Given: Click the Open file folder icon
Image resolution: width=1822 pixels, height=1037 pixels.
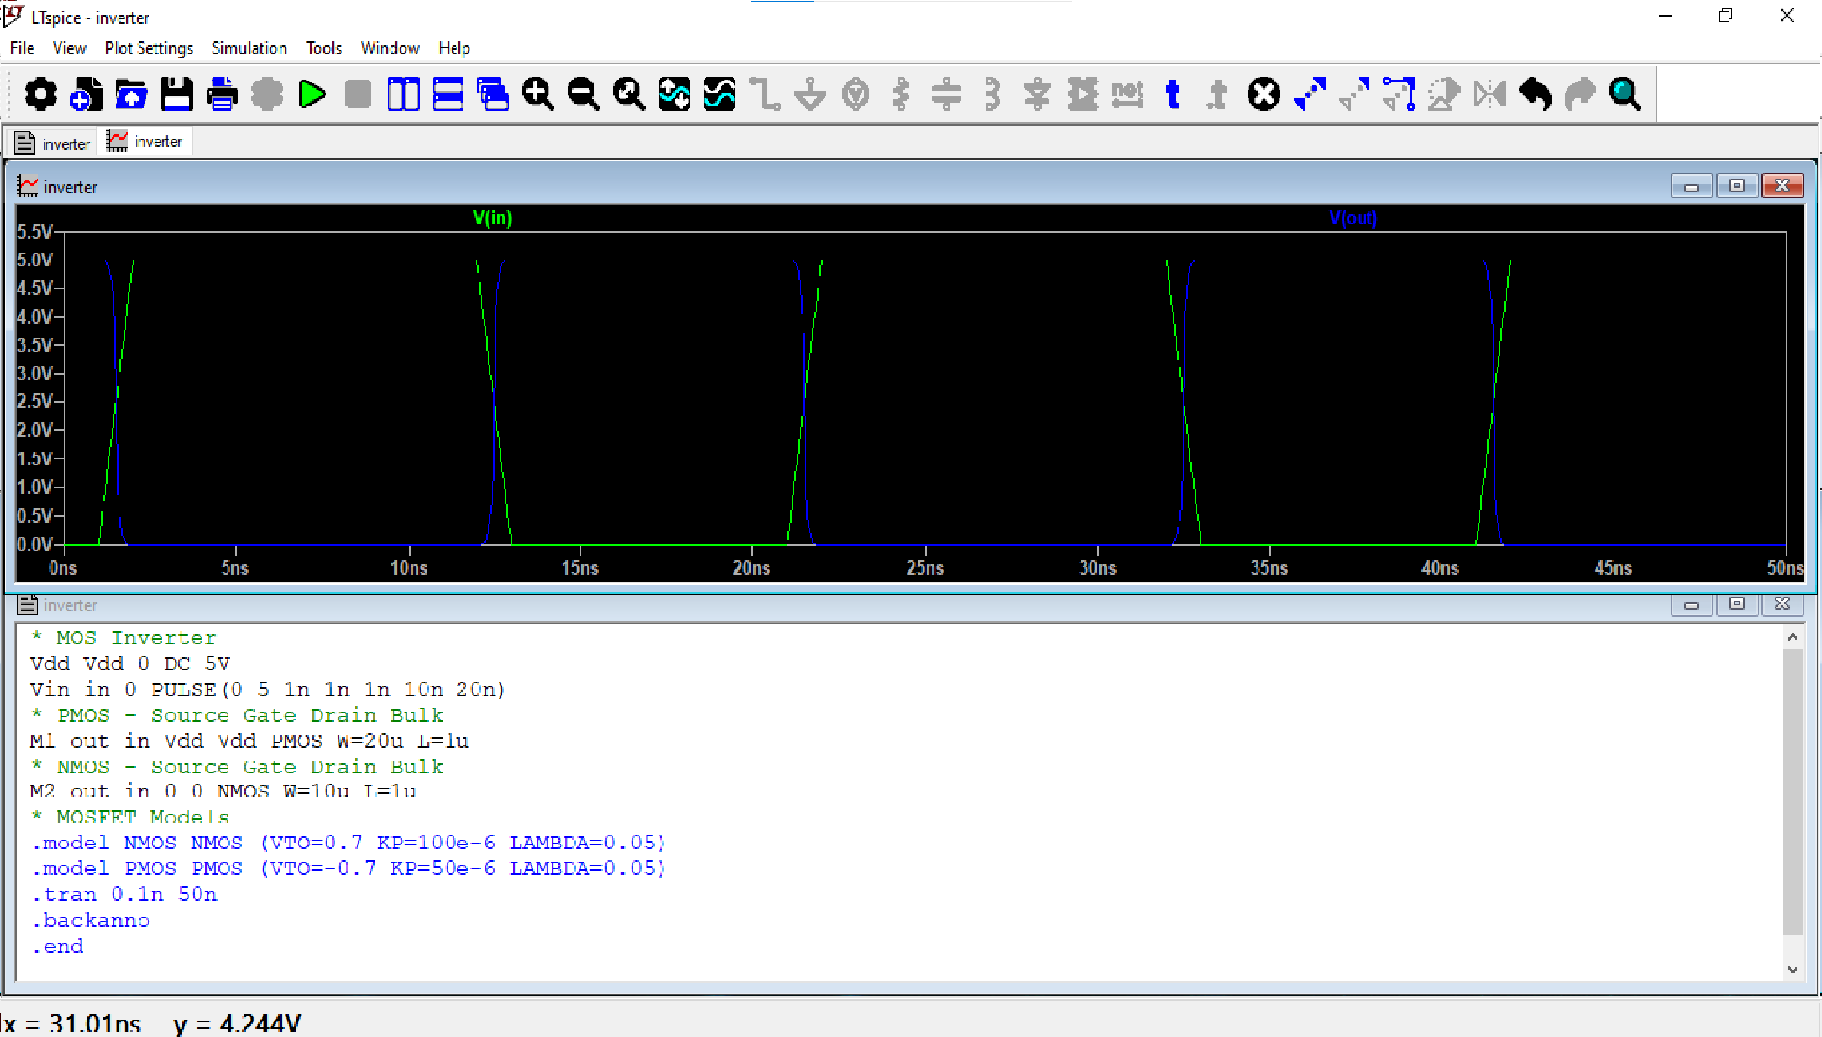Looking at the screenshot, I should [131, 94].
